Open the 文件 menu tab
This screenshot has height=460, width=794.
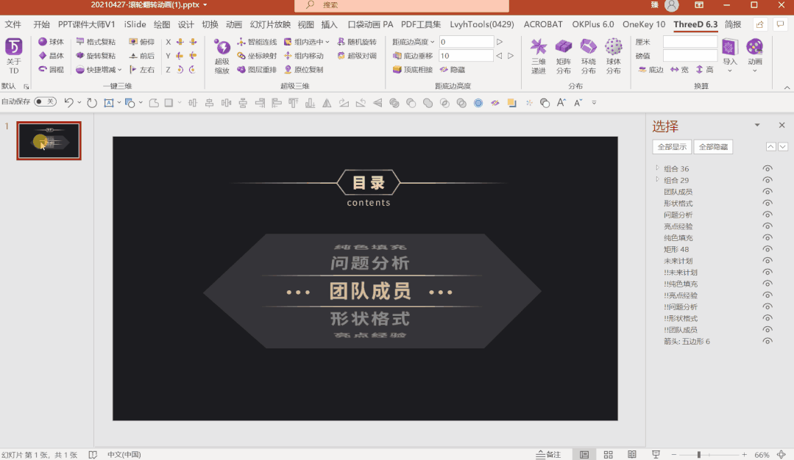(x=13, y=24)
